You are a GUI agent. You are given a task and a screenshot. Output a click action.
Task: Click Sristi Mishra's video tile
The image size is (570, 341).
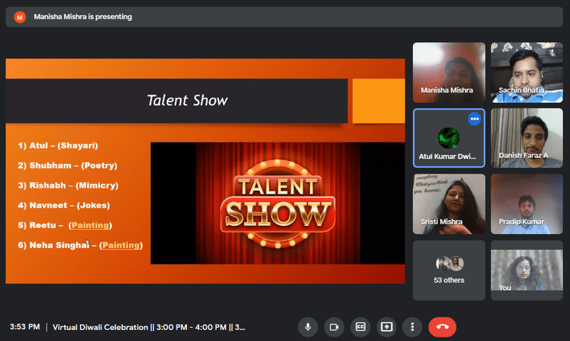(449, 203)
